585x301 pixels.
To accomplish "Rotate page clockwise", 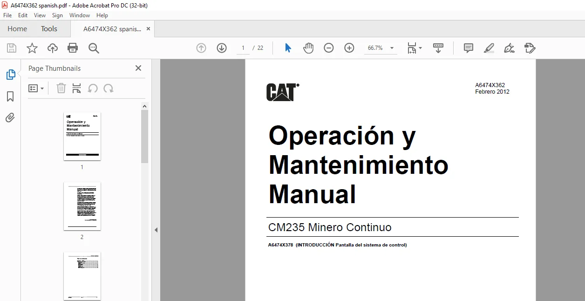I will (109, 88).
